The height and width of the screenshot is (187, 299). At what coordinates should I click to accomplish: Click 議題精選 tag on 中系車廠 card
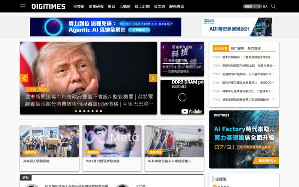coord(155,152)
